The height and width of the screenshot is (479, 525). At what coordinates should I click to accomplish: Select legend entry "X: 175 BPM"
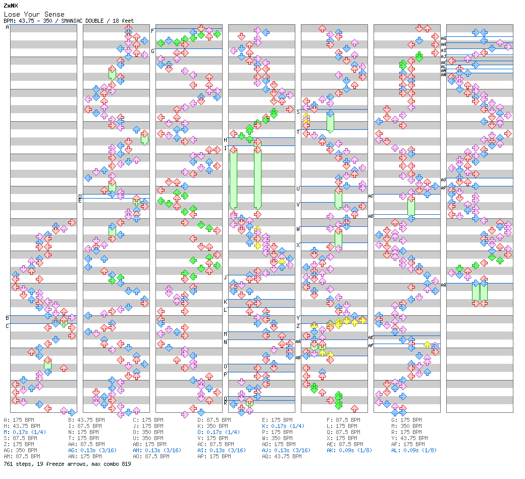pyautogui.click(x=342, y=438)
